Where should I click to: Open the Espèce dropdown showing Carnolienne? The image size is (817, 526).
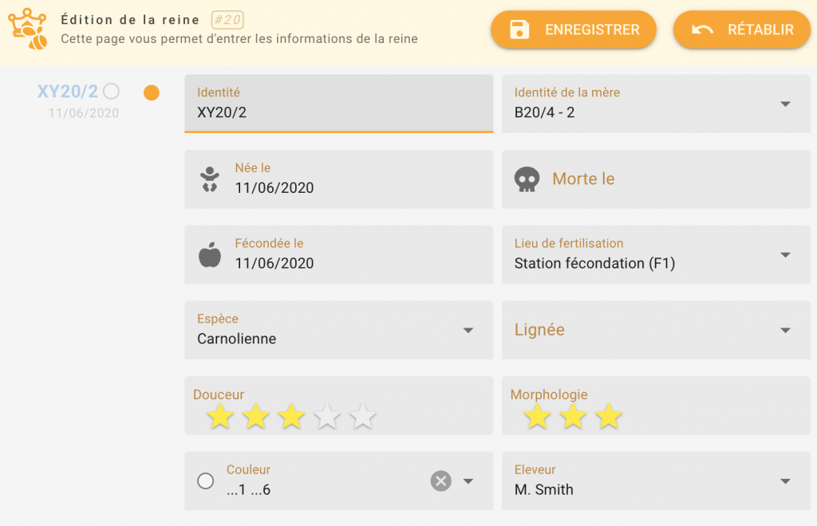coord(468,330)
